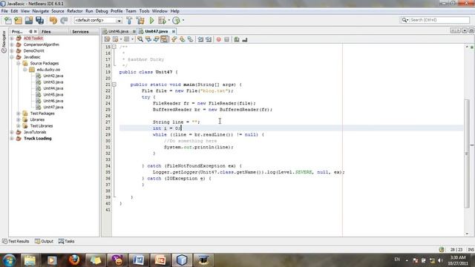Image resolution: width=475 pixels, height=267 pixels.
Task: Open the Debug Main Project dropdown arrow
Action: 168,21
